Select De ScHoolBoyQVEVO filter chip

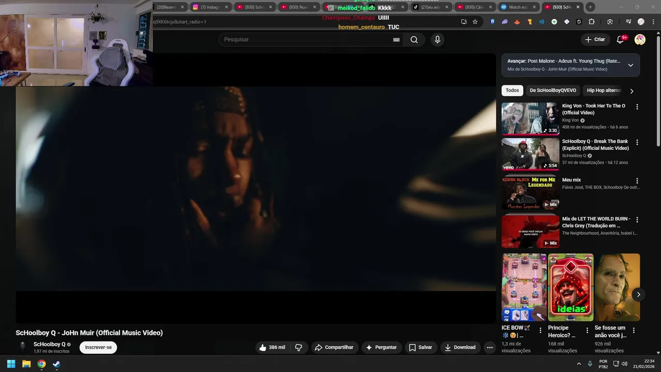point(553,90)
